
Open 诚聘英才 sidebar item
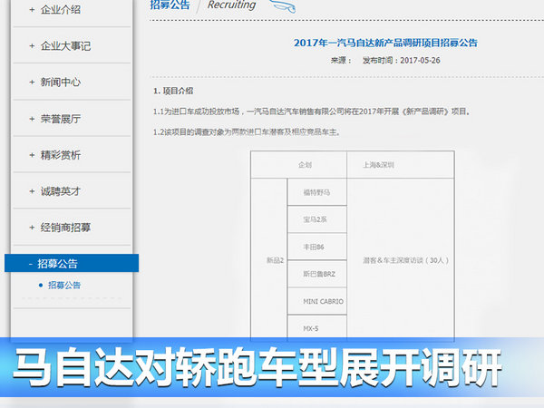pyautogui.click(x=61, y=191)
